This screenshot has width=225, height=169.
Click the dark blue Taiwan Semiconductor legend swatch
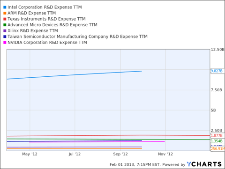pyautogui.click(x=5, y=37)
